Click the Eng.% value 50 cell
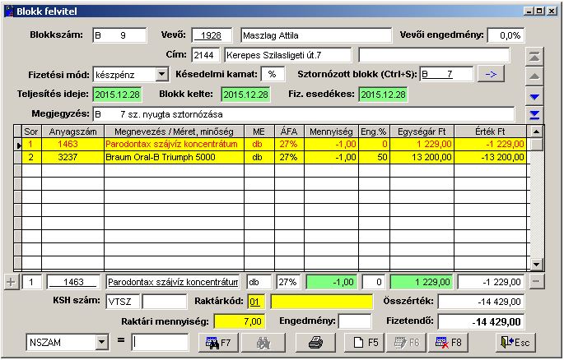 click(x=374, y=157)
